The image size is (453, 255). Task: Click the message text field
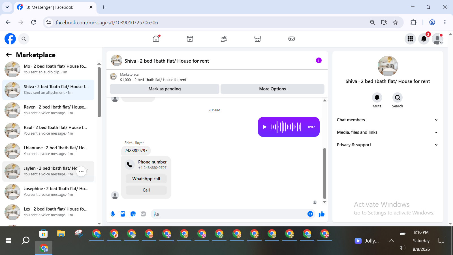(229, 214)
